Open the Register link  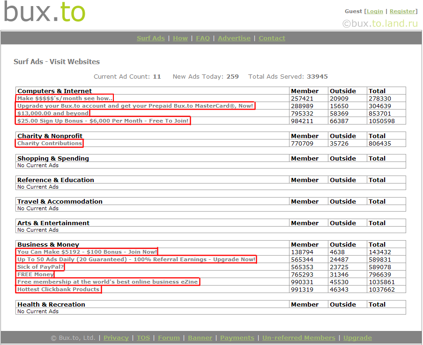pyautogui.click(x=402, y=11)
